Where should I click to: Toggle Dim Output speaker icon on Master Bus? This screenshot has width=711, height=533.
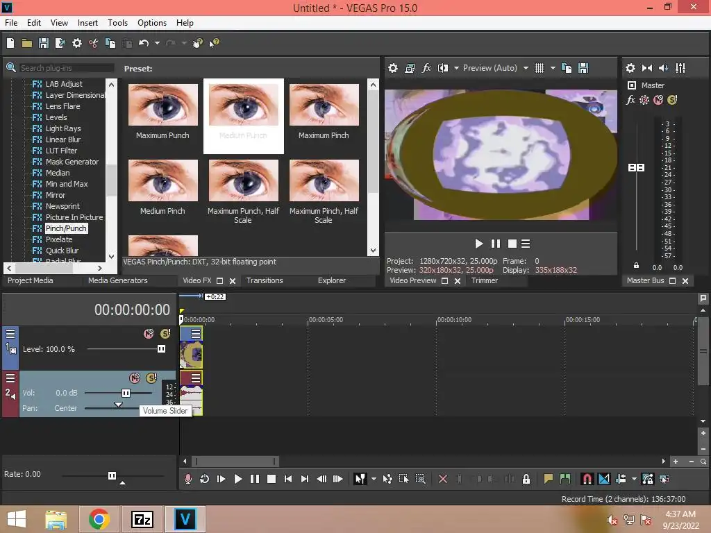click(x=663, y=68)
